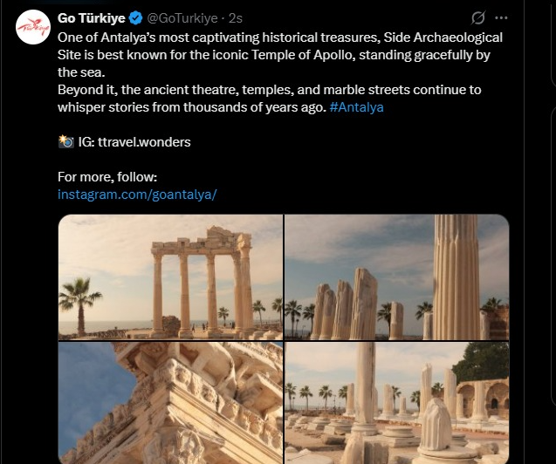Click the camera emoji before IG credit
This screenshot has height=464, width=556.
65,141
